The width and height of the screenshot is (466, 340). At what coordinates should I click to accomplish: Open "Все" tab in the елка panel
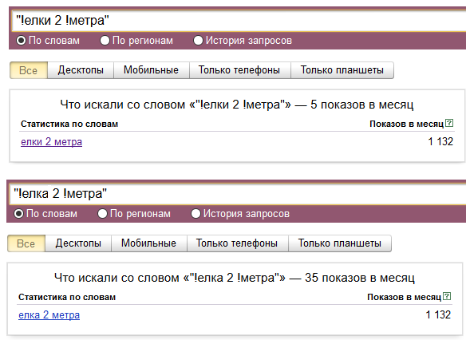26,243
